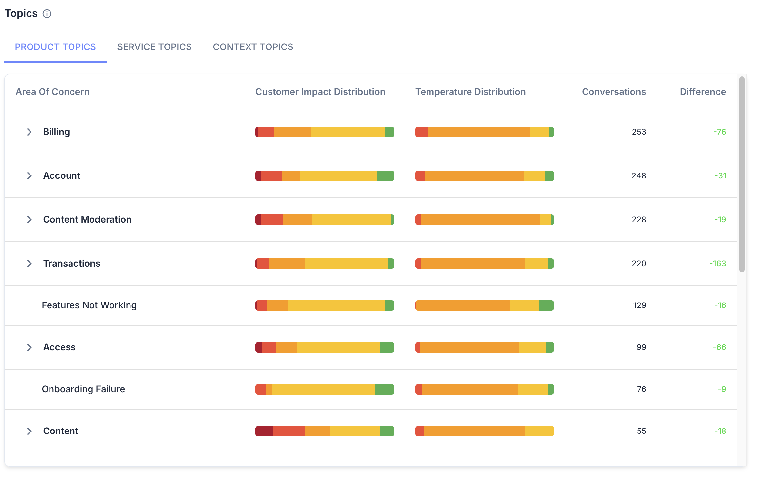Switch to the Product Topics tab
This screenshot has height=478, width=758.
(x=55, y=47)
